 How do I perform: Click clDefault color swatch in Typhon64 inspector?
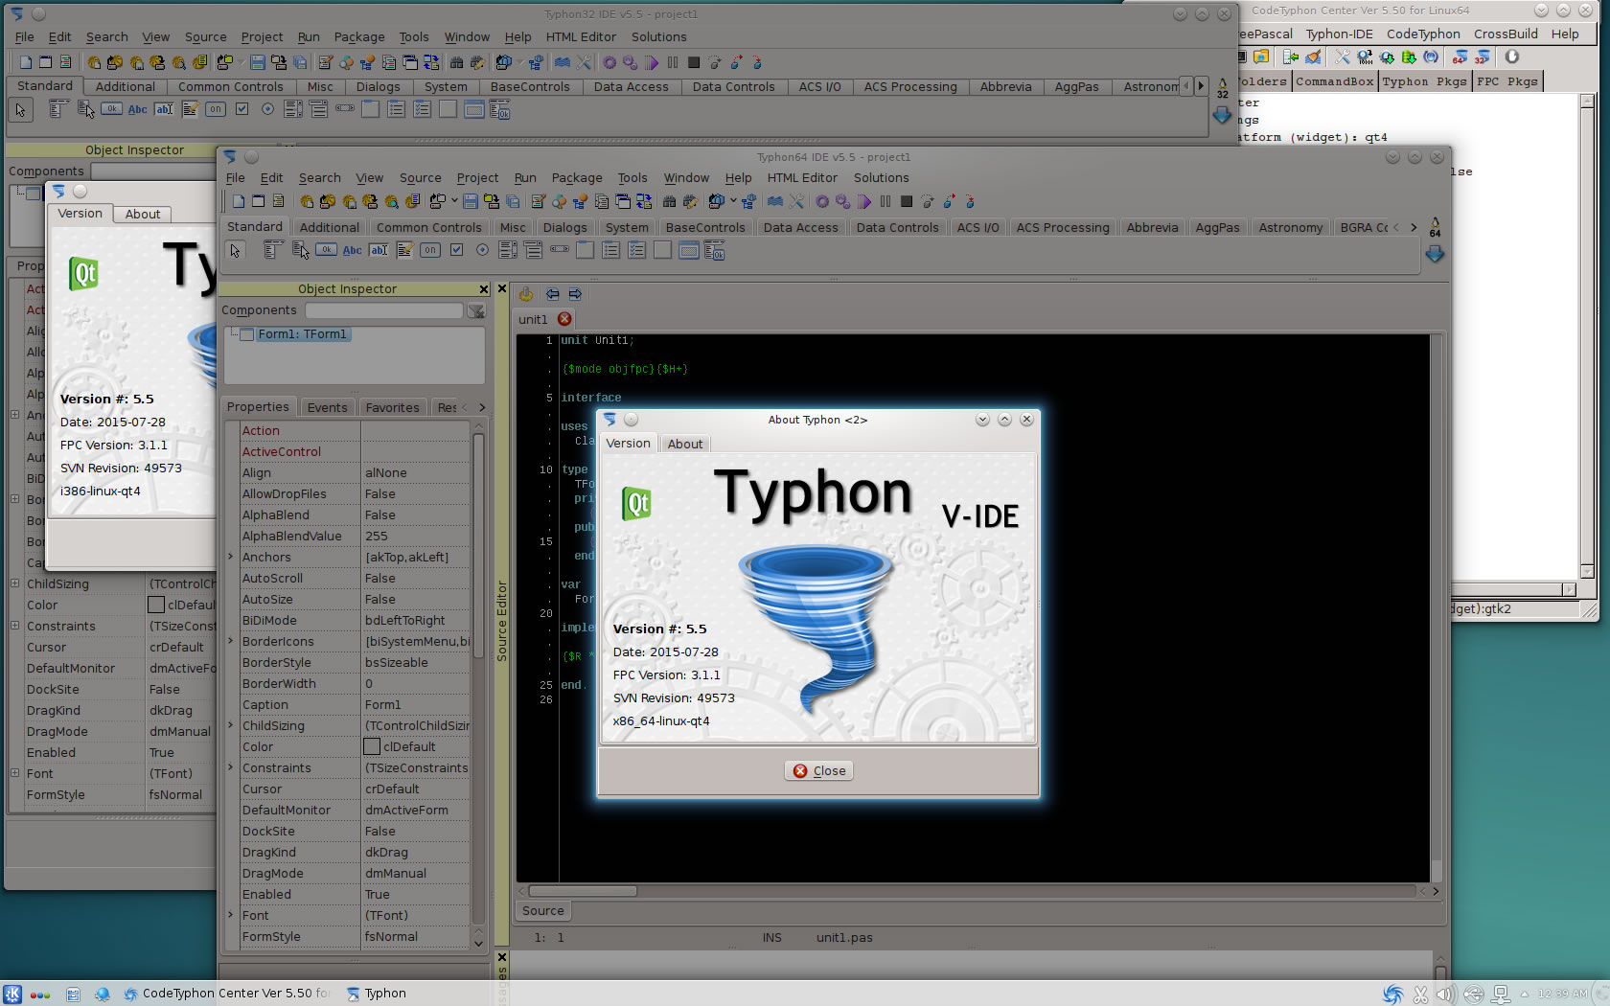[372, 746]
